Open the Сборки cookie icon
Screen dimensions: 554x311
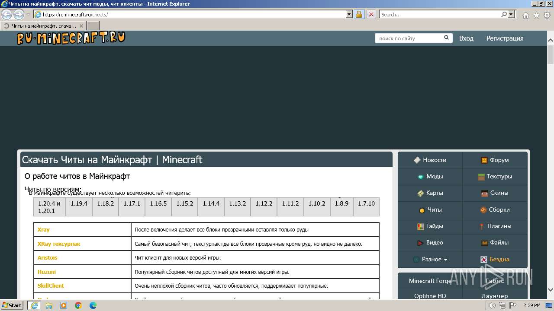pos(483,210)
